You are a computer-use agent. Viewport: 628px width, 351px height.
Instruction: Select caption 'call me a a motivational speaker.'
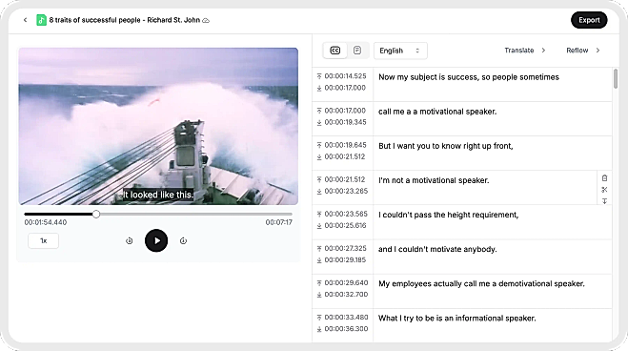tap(437, 112)
